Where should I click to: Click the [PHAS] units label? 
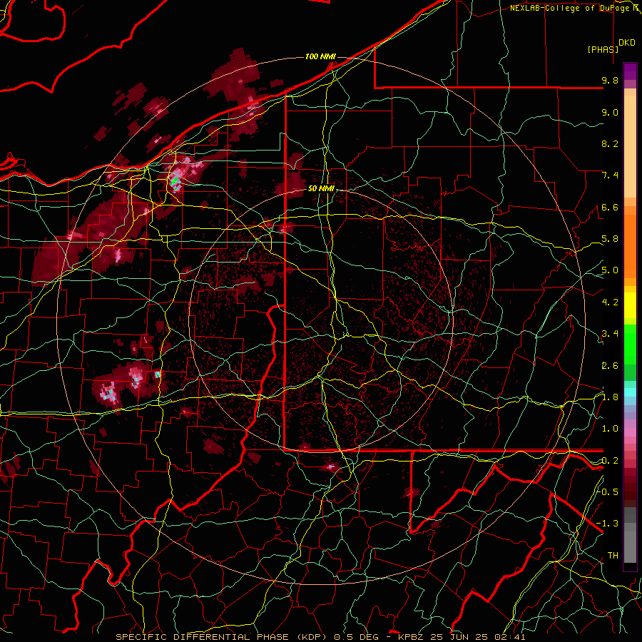click(603, 49)
